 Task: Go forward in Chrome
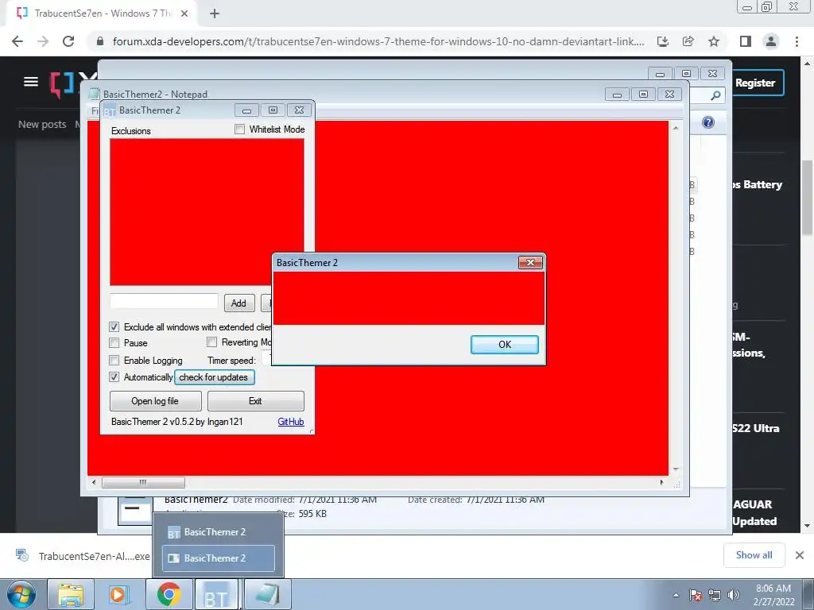(x=43, y=41)
